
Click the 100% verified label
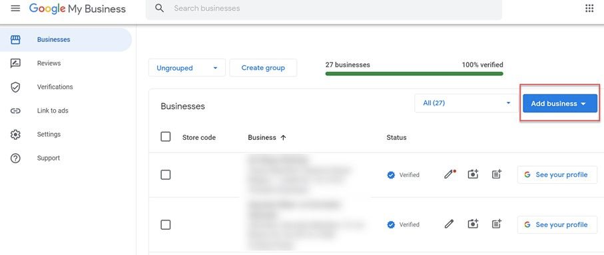point(482,65)
